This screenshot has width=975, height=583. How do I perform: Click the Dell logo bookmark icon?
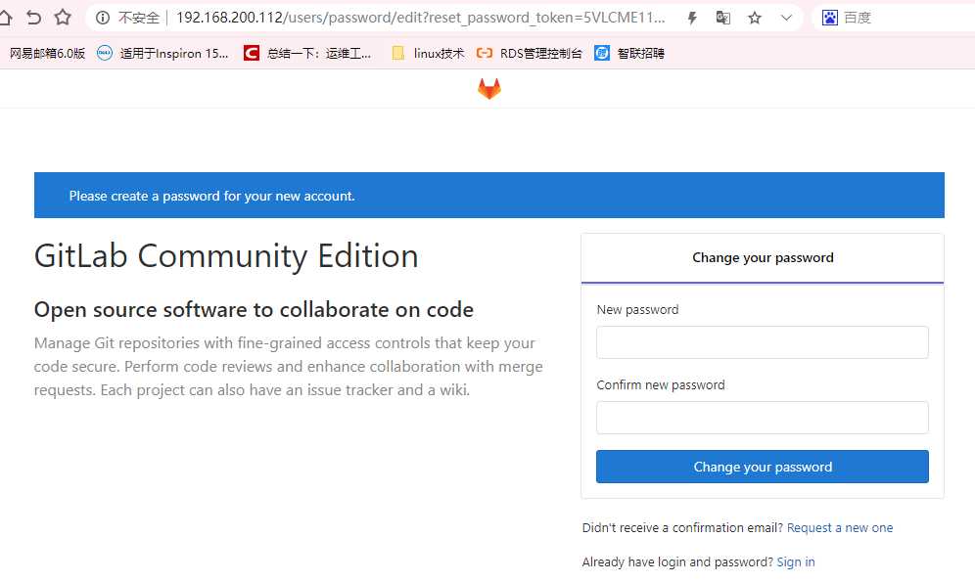click(105, 54)
